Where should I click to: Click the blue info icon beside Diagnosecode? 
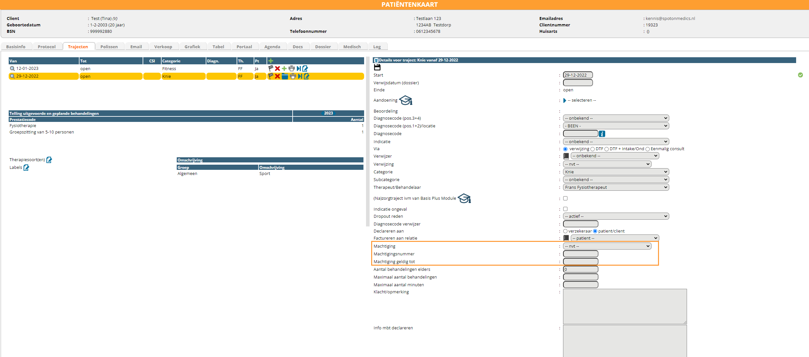[602, 134]
